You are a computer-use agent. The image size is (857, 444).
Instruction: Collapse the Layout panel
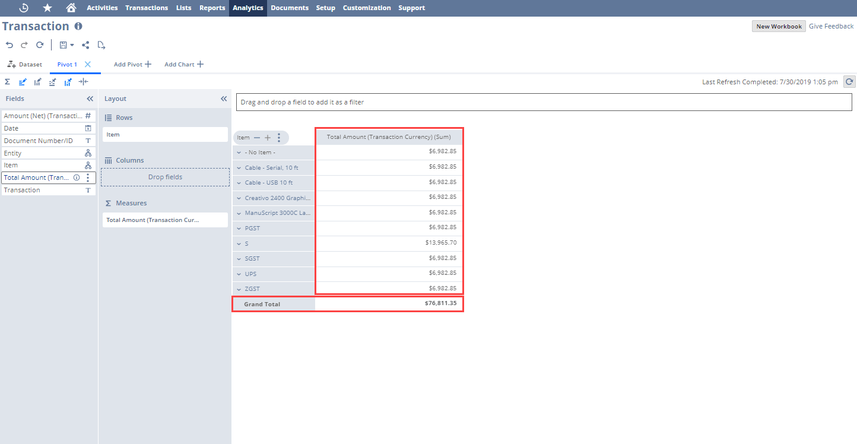point(224,99)
